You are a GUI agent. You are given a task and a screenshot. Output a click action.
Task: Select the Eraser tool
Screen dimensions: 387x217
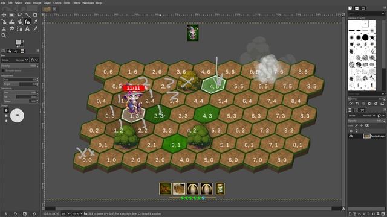[x=35, y=22]
